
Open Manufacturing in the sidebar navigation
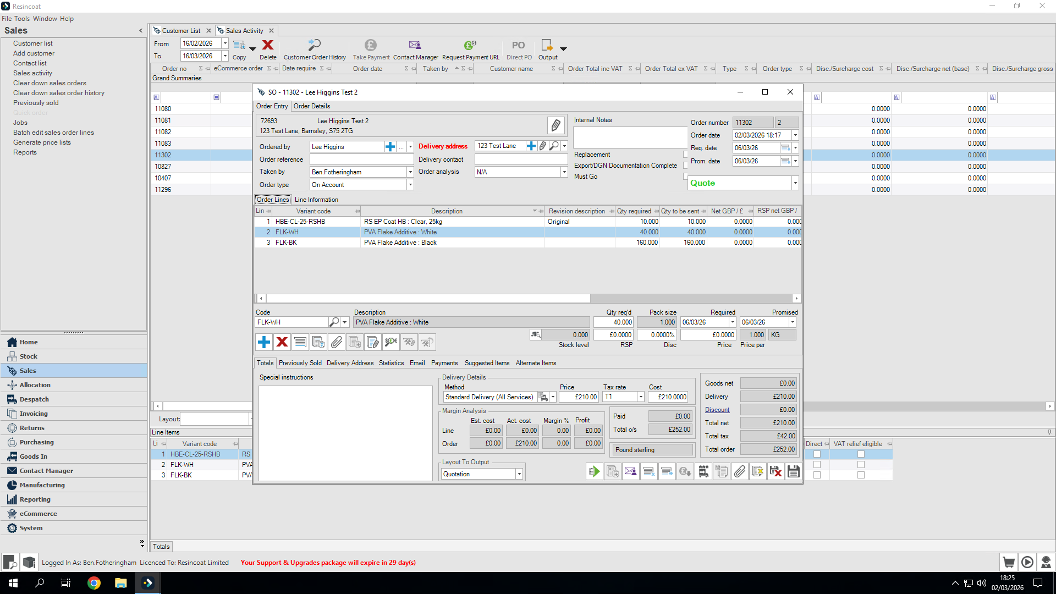[42, 485]
